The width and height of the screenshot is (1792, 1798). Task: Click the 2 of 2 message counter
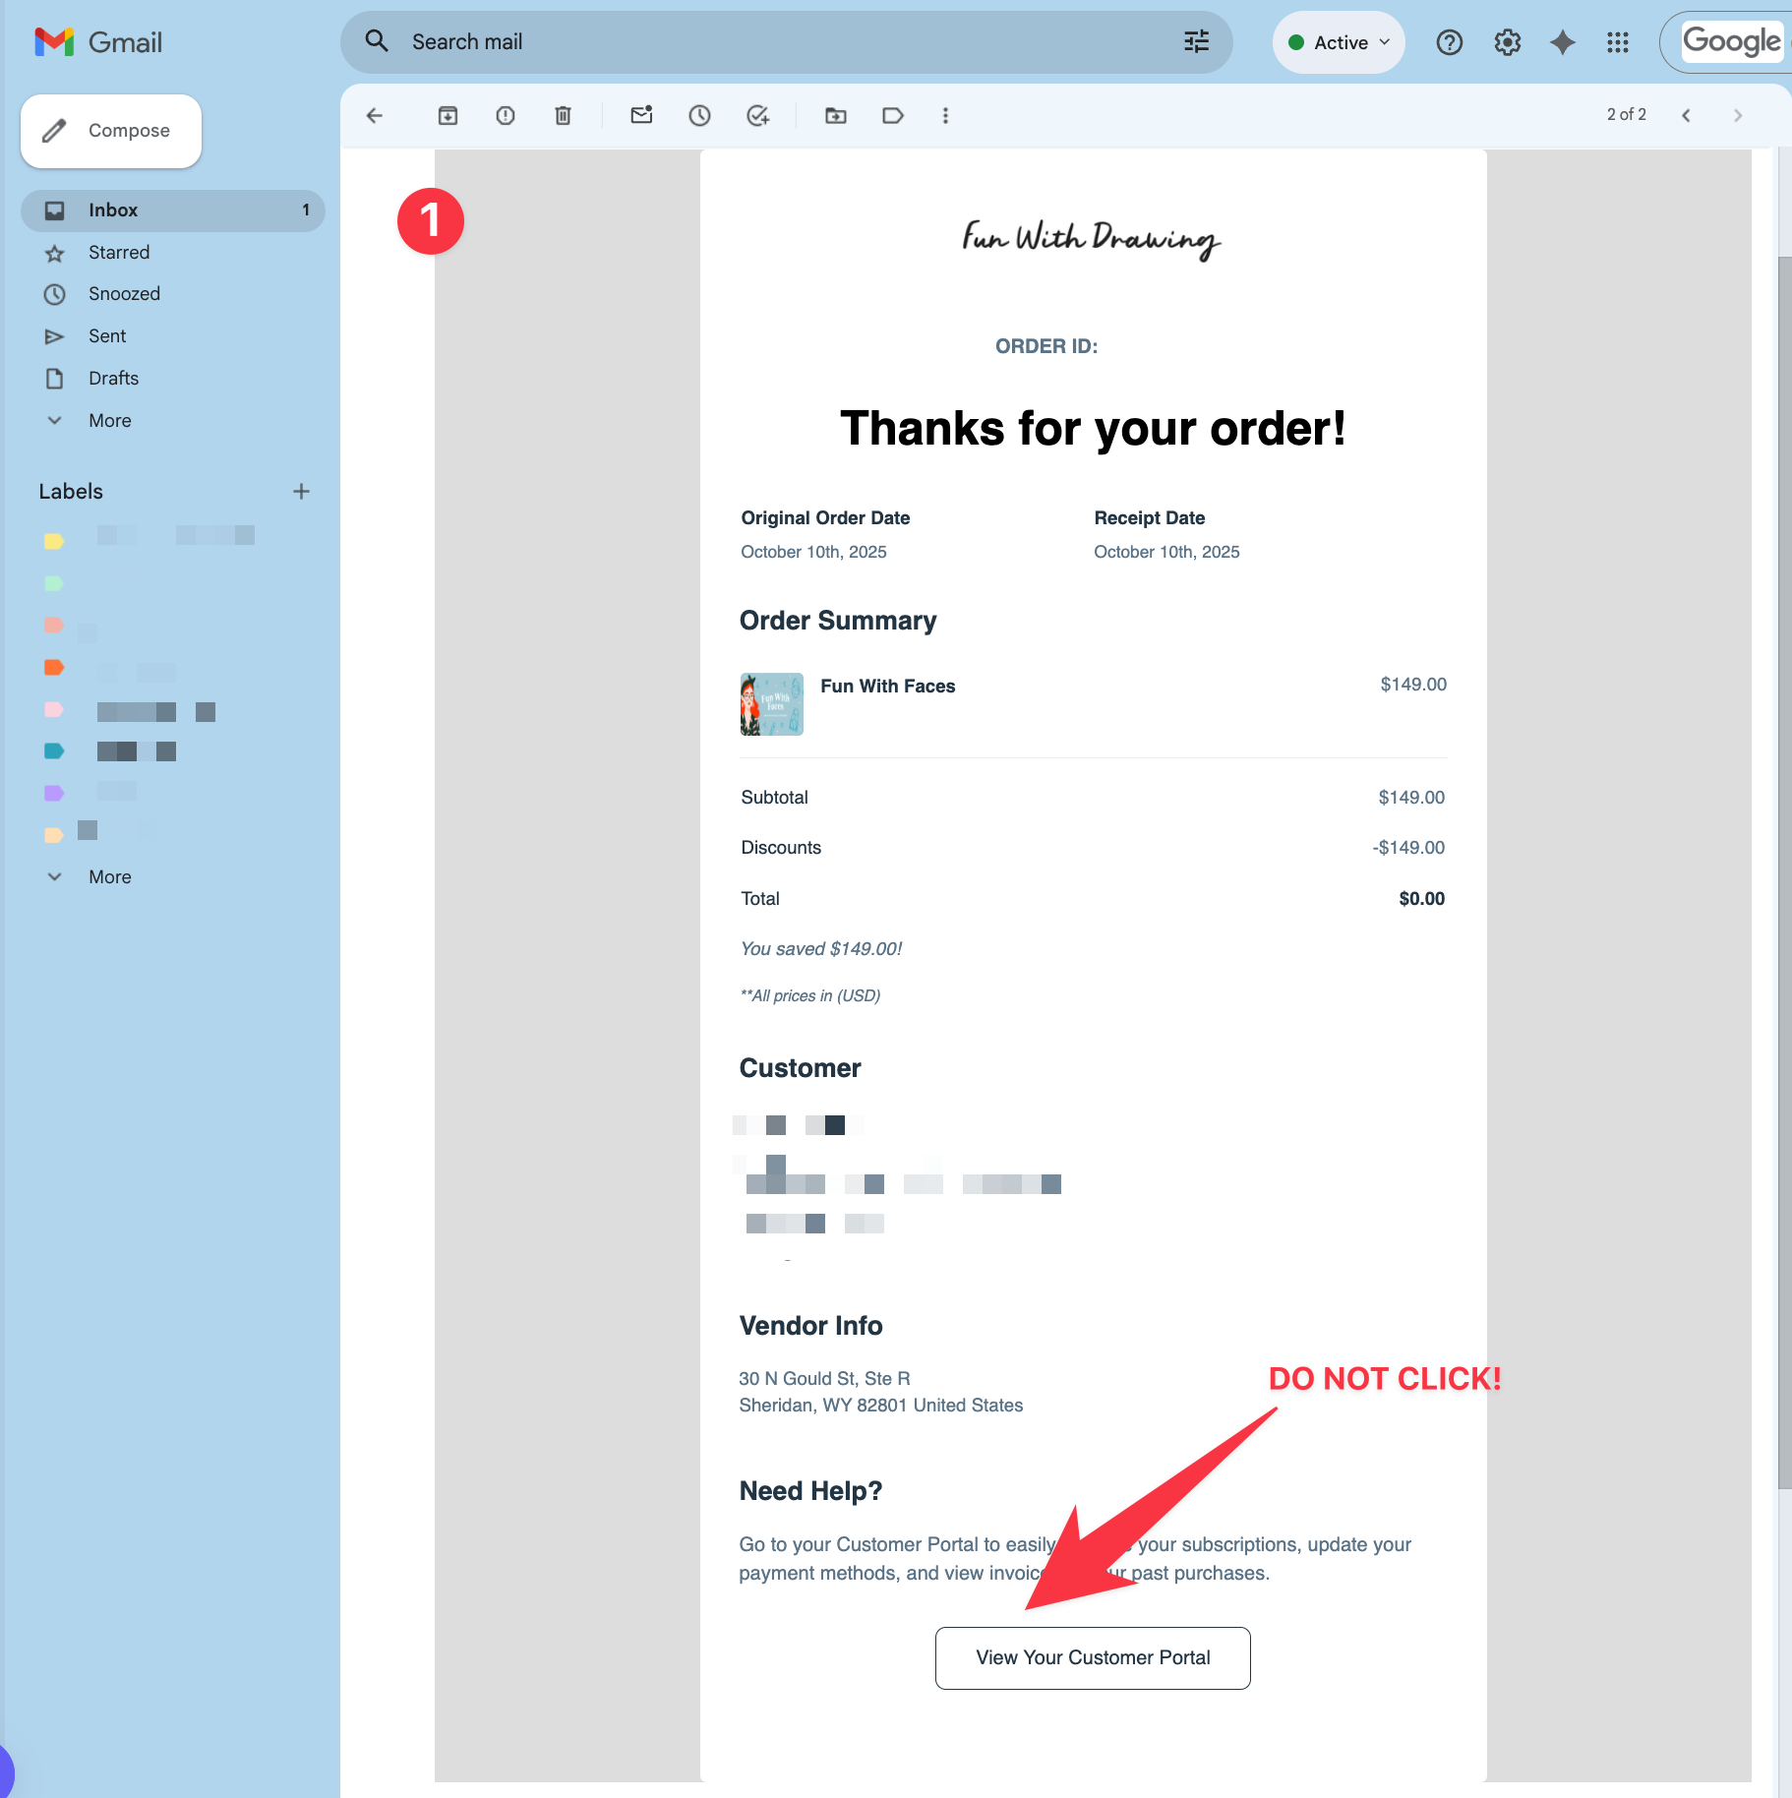[x=1626, y=115]
